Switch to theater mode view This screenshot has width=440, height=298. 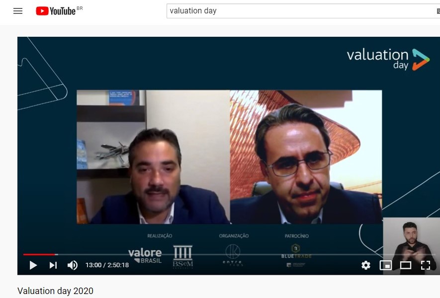click(406, 265)
